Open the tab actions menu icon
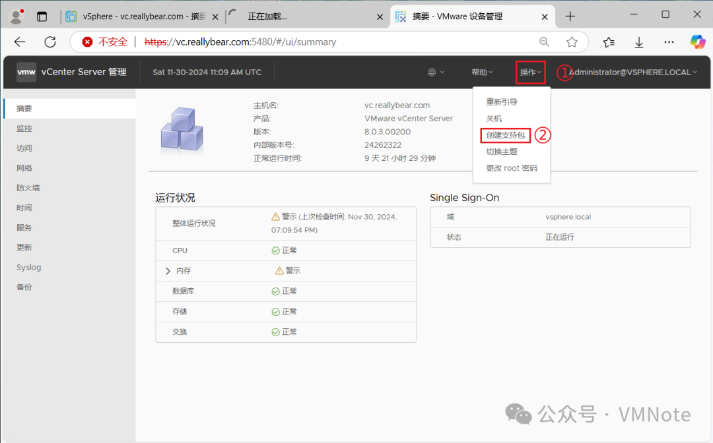This screenshot has height=443, width=713. coord(42,16)
